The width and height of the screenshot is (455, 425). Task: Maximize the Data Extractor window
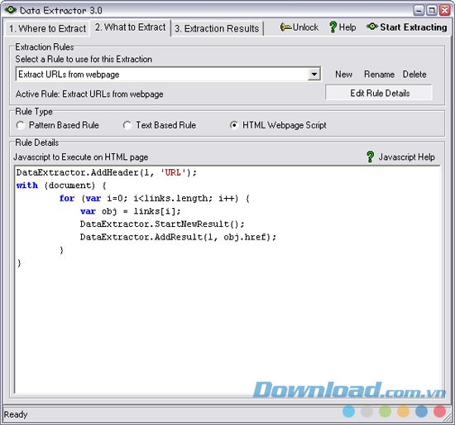click(432, 11)
